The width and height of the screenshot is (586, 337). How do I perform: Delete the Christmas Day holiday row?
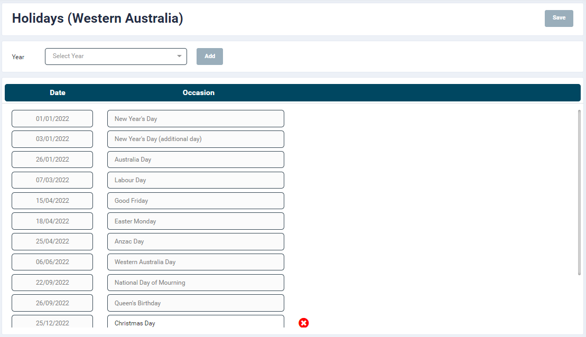303,323
